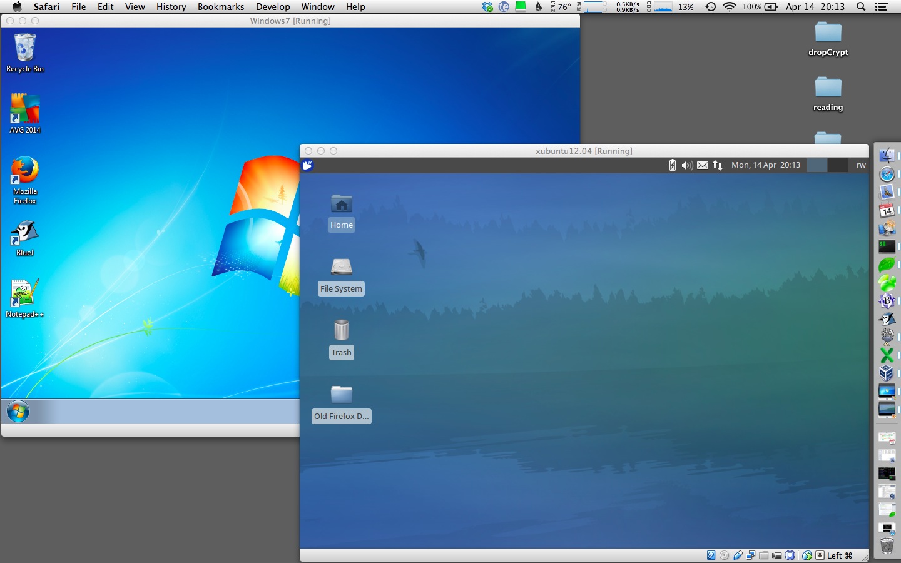Open the Develop menu
The height and width of the screenshot is (563, 901).
273,7
